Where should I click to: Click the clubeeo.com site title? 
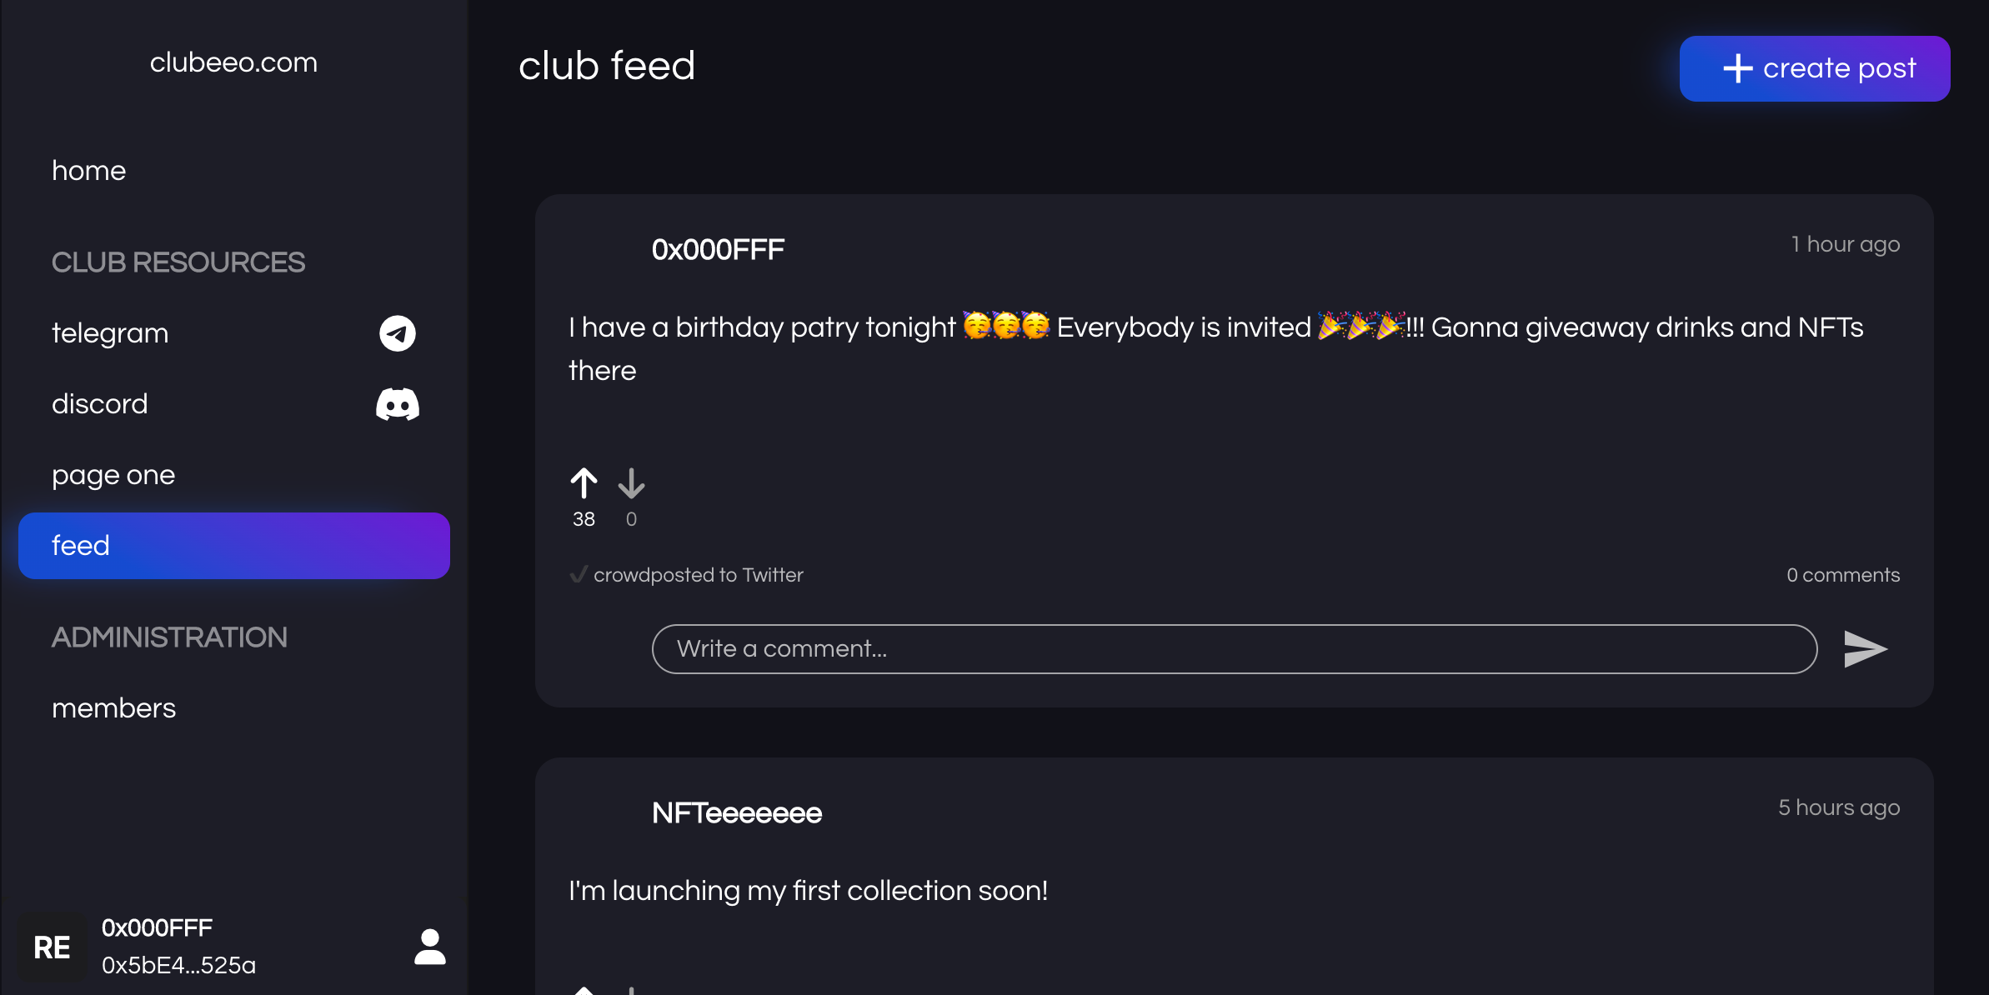tap(233, 62)
